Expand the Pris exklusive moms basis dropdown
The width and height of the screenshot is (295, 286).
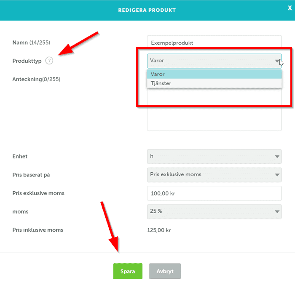[x=211, y=175]
